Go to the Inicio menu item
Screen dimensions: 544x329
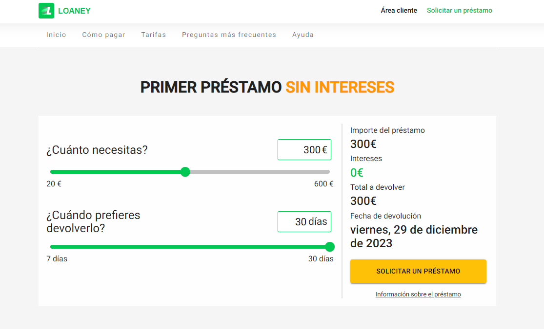pyautogui.click(x=56, y=35)
